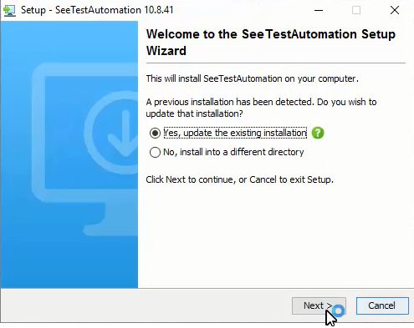Click the installer icon in the title bar

point(9,10)
